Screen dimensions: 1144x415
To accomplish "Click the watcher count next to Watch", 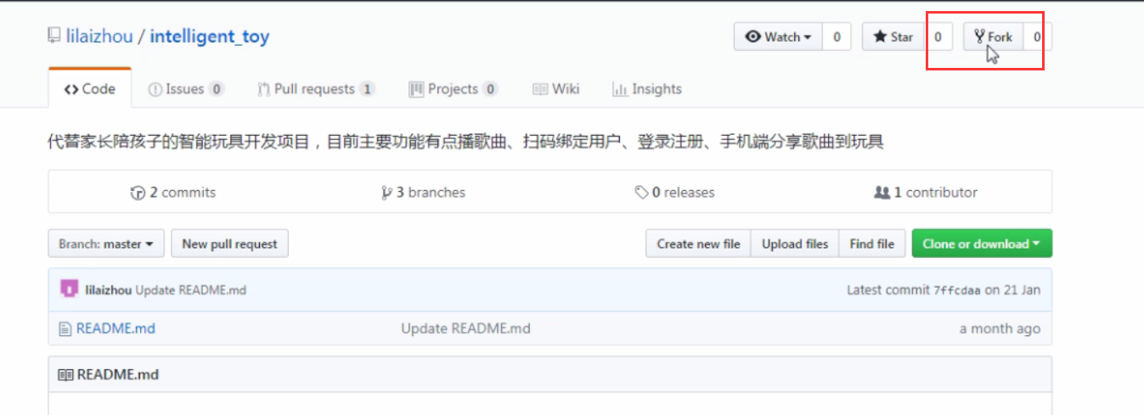I will [x=837, y=36].
